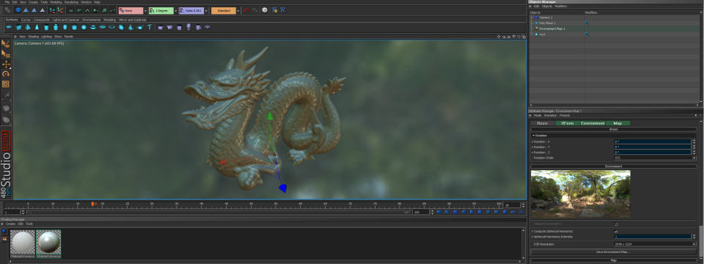704x264 pixels.
Task: Open the Environments shelf tab
Action: (x=92, y=20)
